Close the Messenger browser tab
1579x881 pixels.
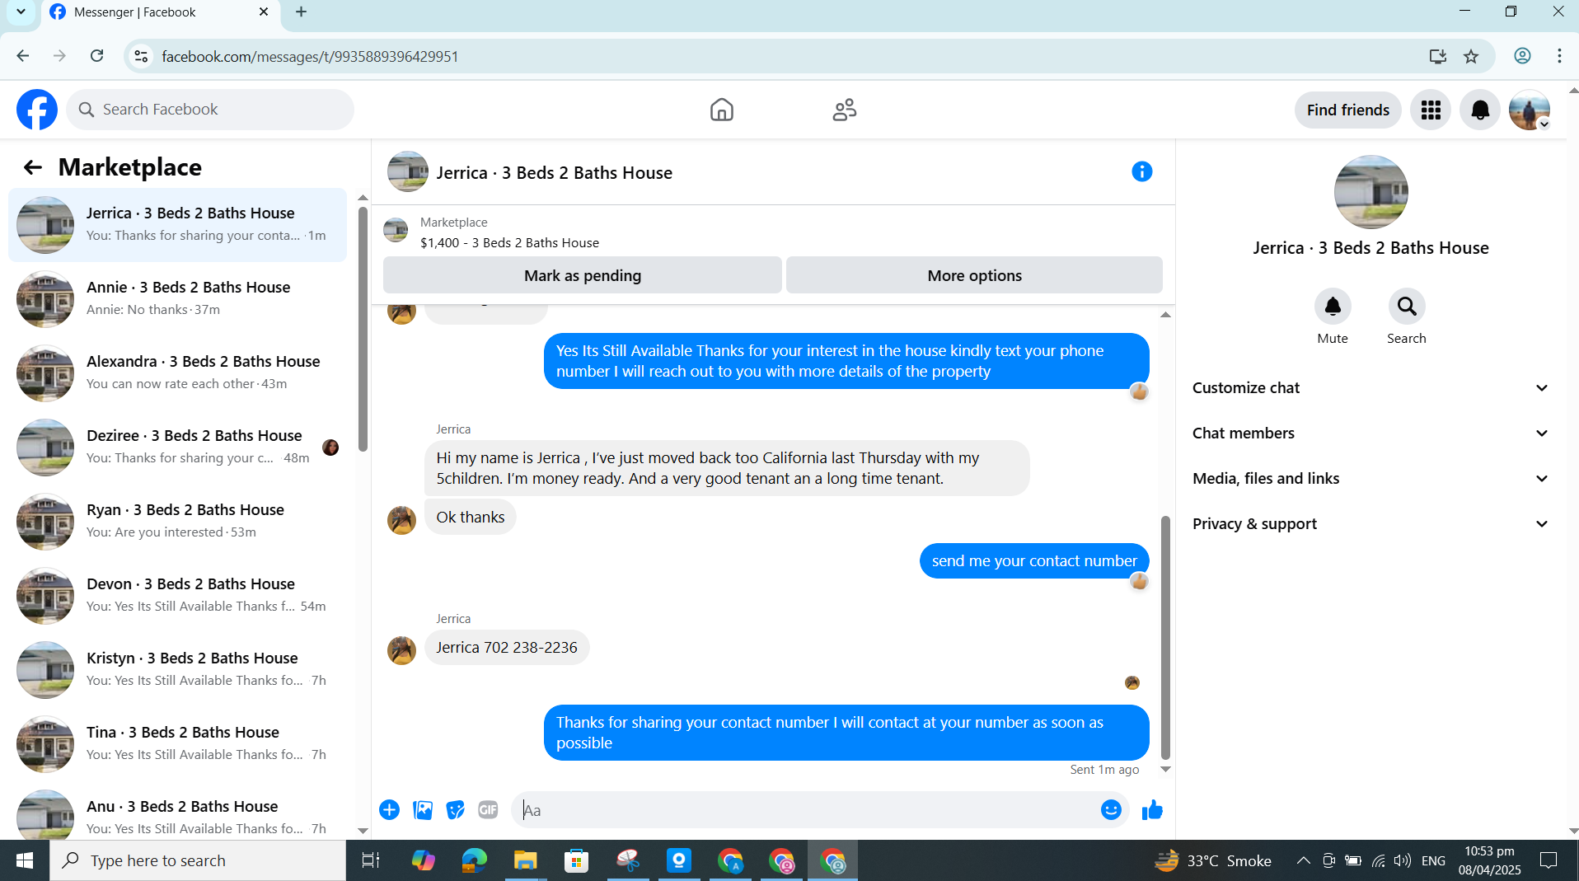(x=264, y=12)
